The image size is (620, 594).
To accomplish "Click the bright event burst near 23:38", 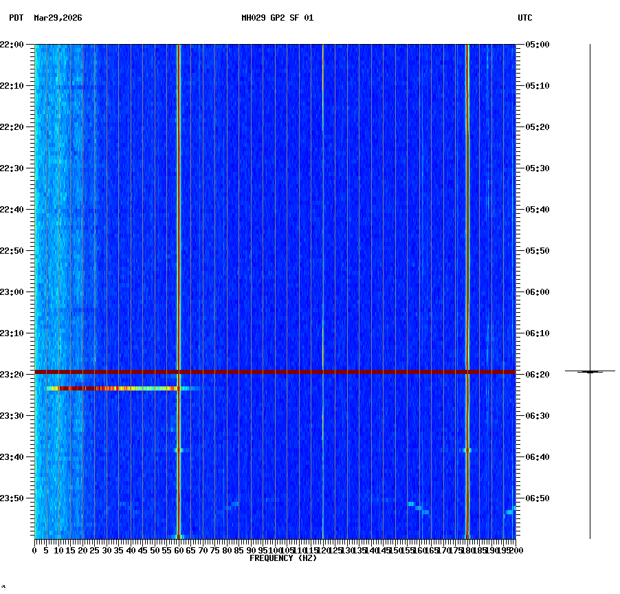I will point(179,449).
